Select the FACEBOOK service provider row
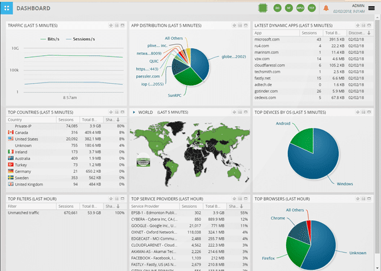The height and width of the screenshot is (271, 381). coord(189,258)
